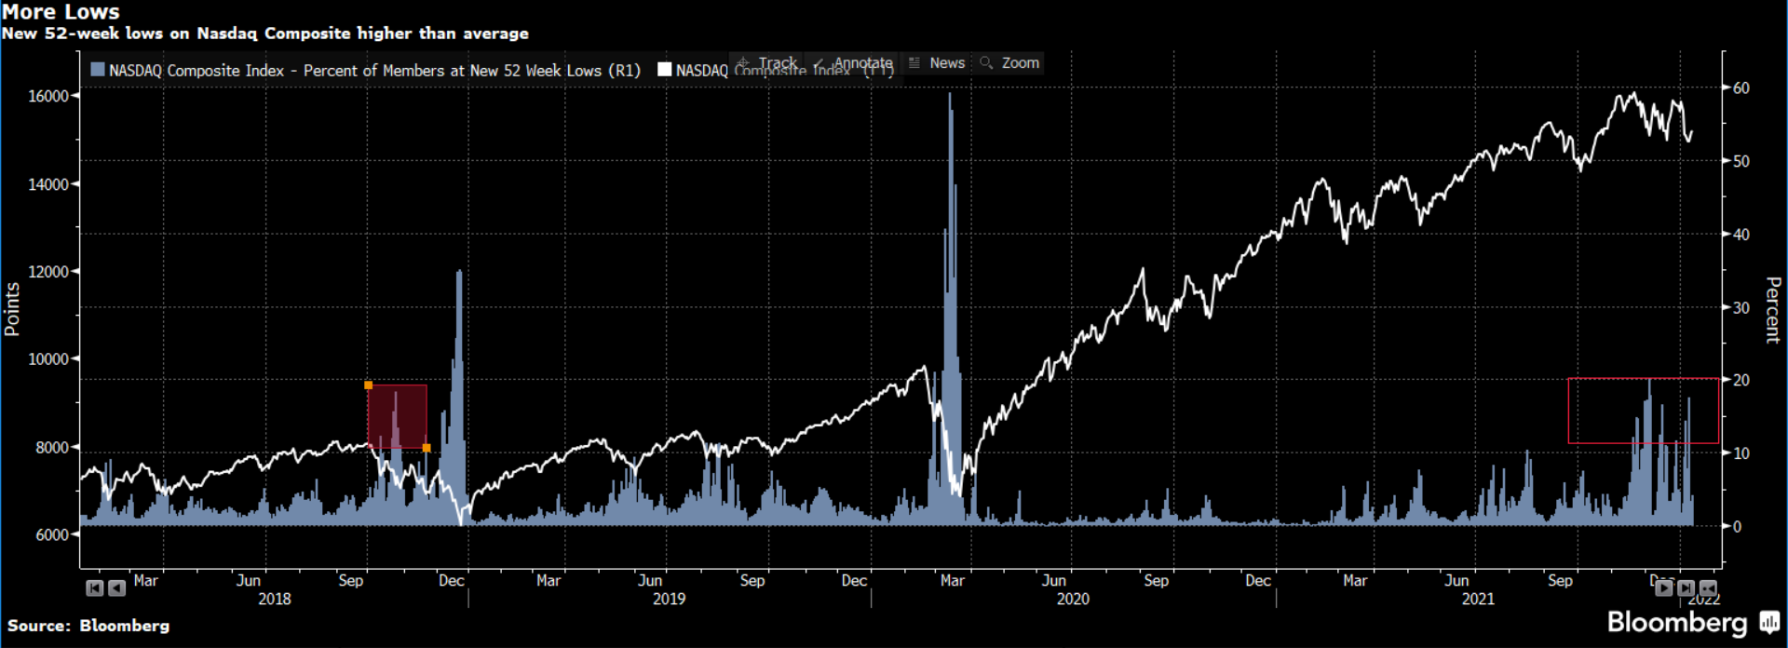Select the shaded red annotation rectangle near Sep 2018
Viewport: 1788px width, 648px height.
pyautogui.click(x=398, y=416)
